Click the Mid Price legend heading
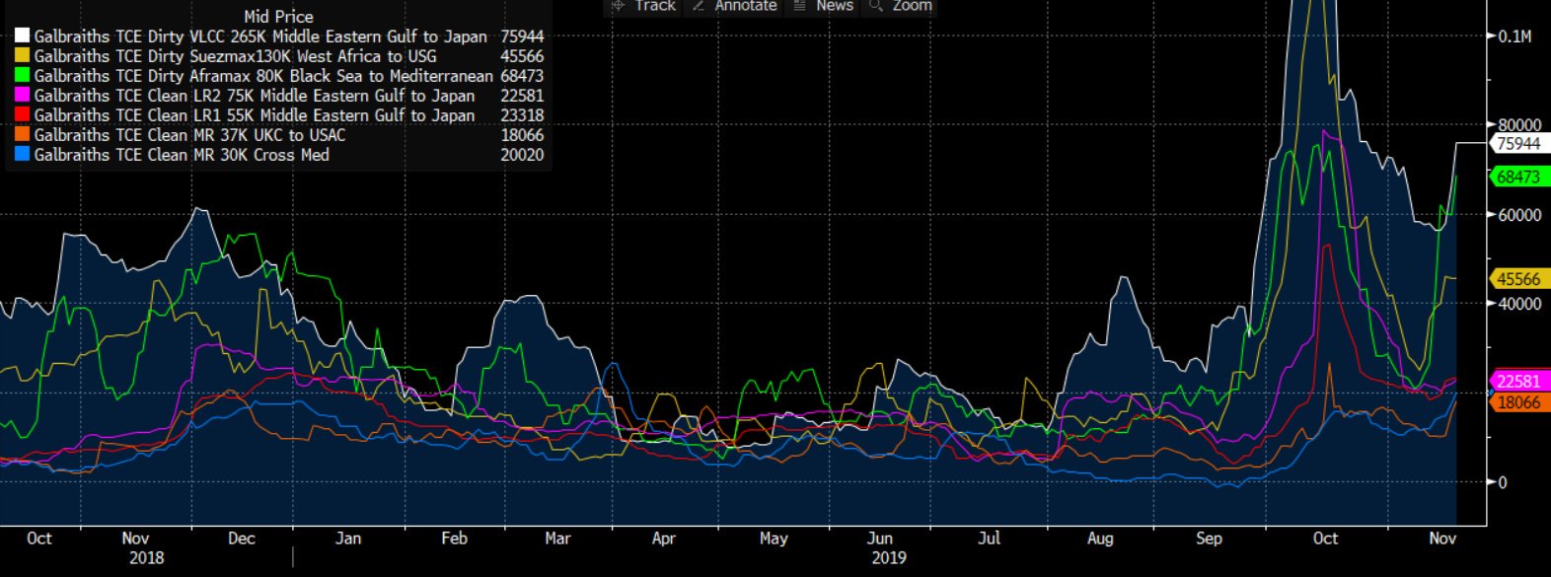This screenshot has width=1551, height=577. (x=278, y=17)
